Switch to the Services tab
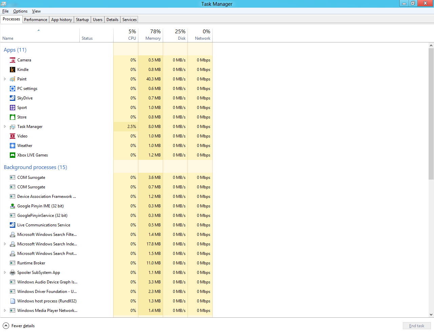This screenshot has height=334, width=434. (x=130, y=20)
